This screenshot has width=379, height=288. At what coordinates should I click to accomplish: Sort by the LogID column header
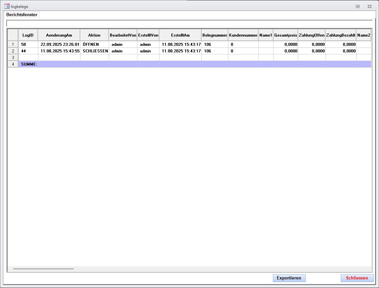pyautogui.click(x=28, y=35)
